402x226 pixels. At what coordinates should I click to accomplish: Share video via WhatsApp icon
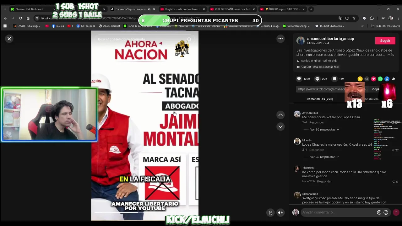380,79
